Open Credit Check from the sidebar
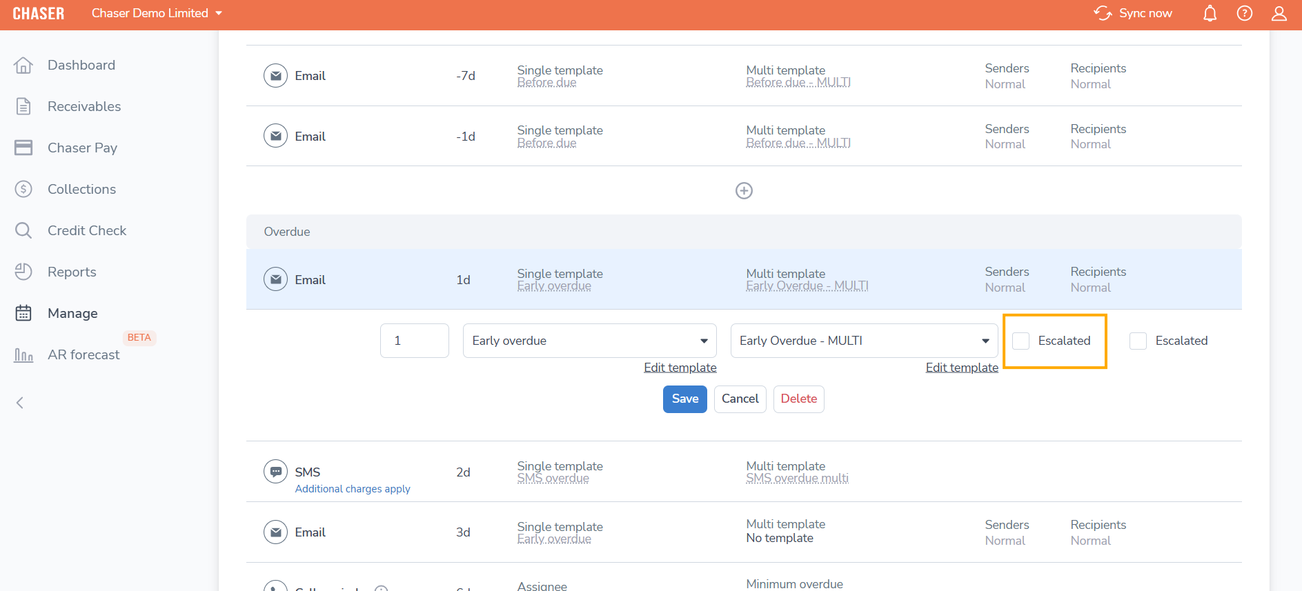Image resolution: width=1302 pixels, height=591 pixels. click(x=86, y=230)
